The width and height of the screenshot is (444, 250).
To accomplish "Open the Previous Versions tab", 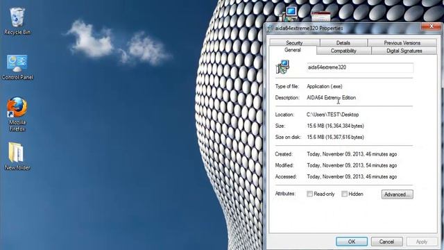I will 402,43.
